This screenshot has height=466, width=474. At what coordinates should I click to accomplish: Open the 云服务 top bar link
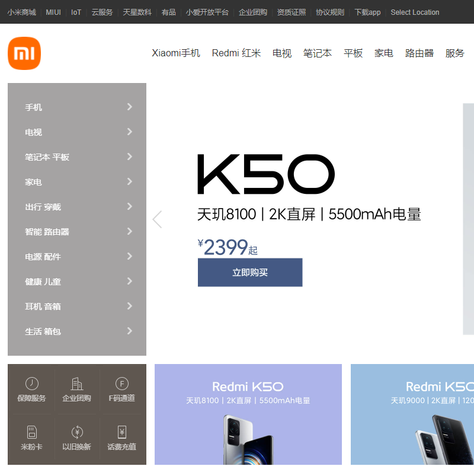point(102,12)
